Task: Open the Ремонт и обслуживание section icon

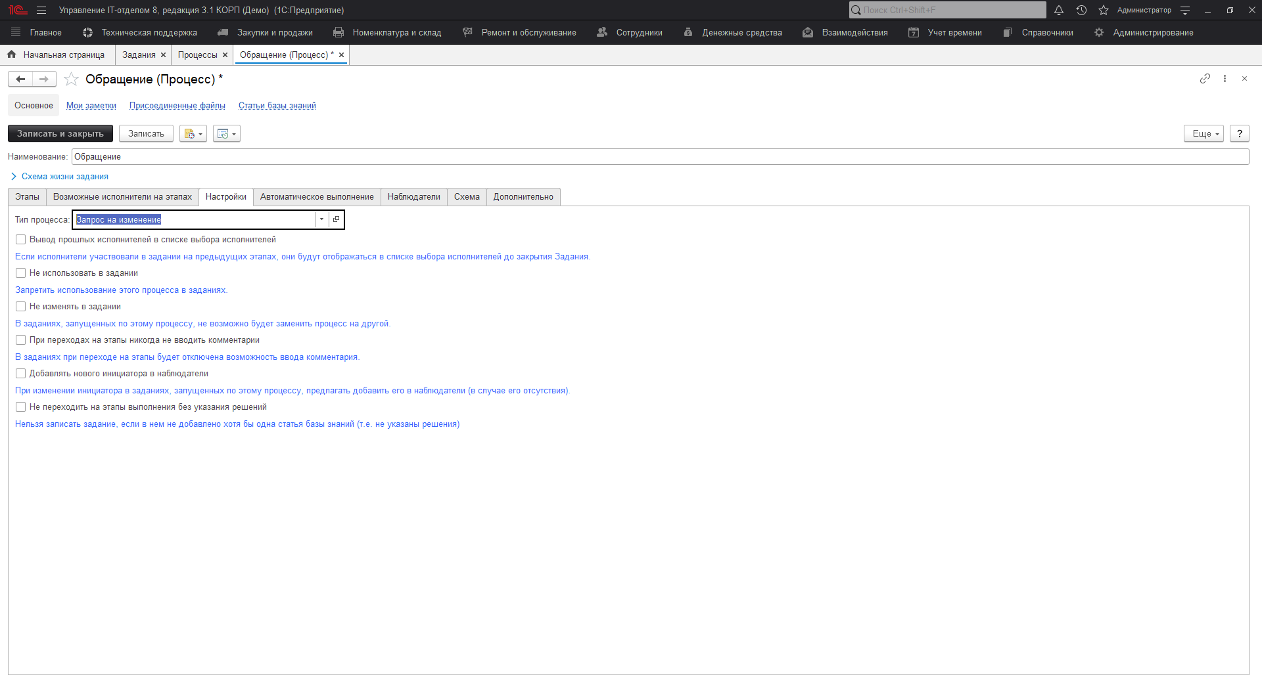Action: coord(468,32)
